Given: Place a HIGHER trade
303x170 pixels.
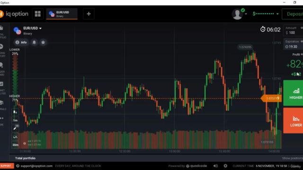Looking at the screenshot, I should pos(293,93).
